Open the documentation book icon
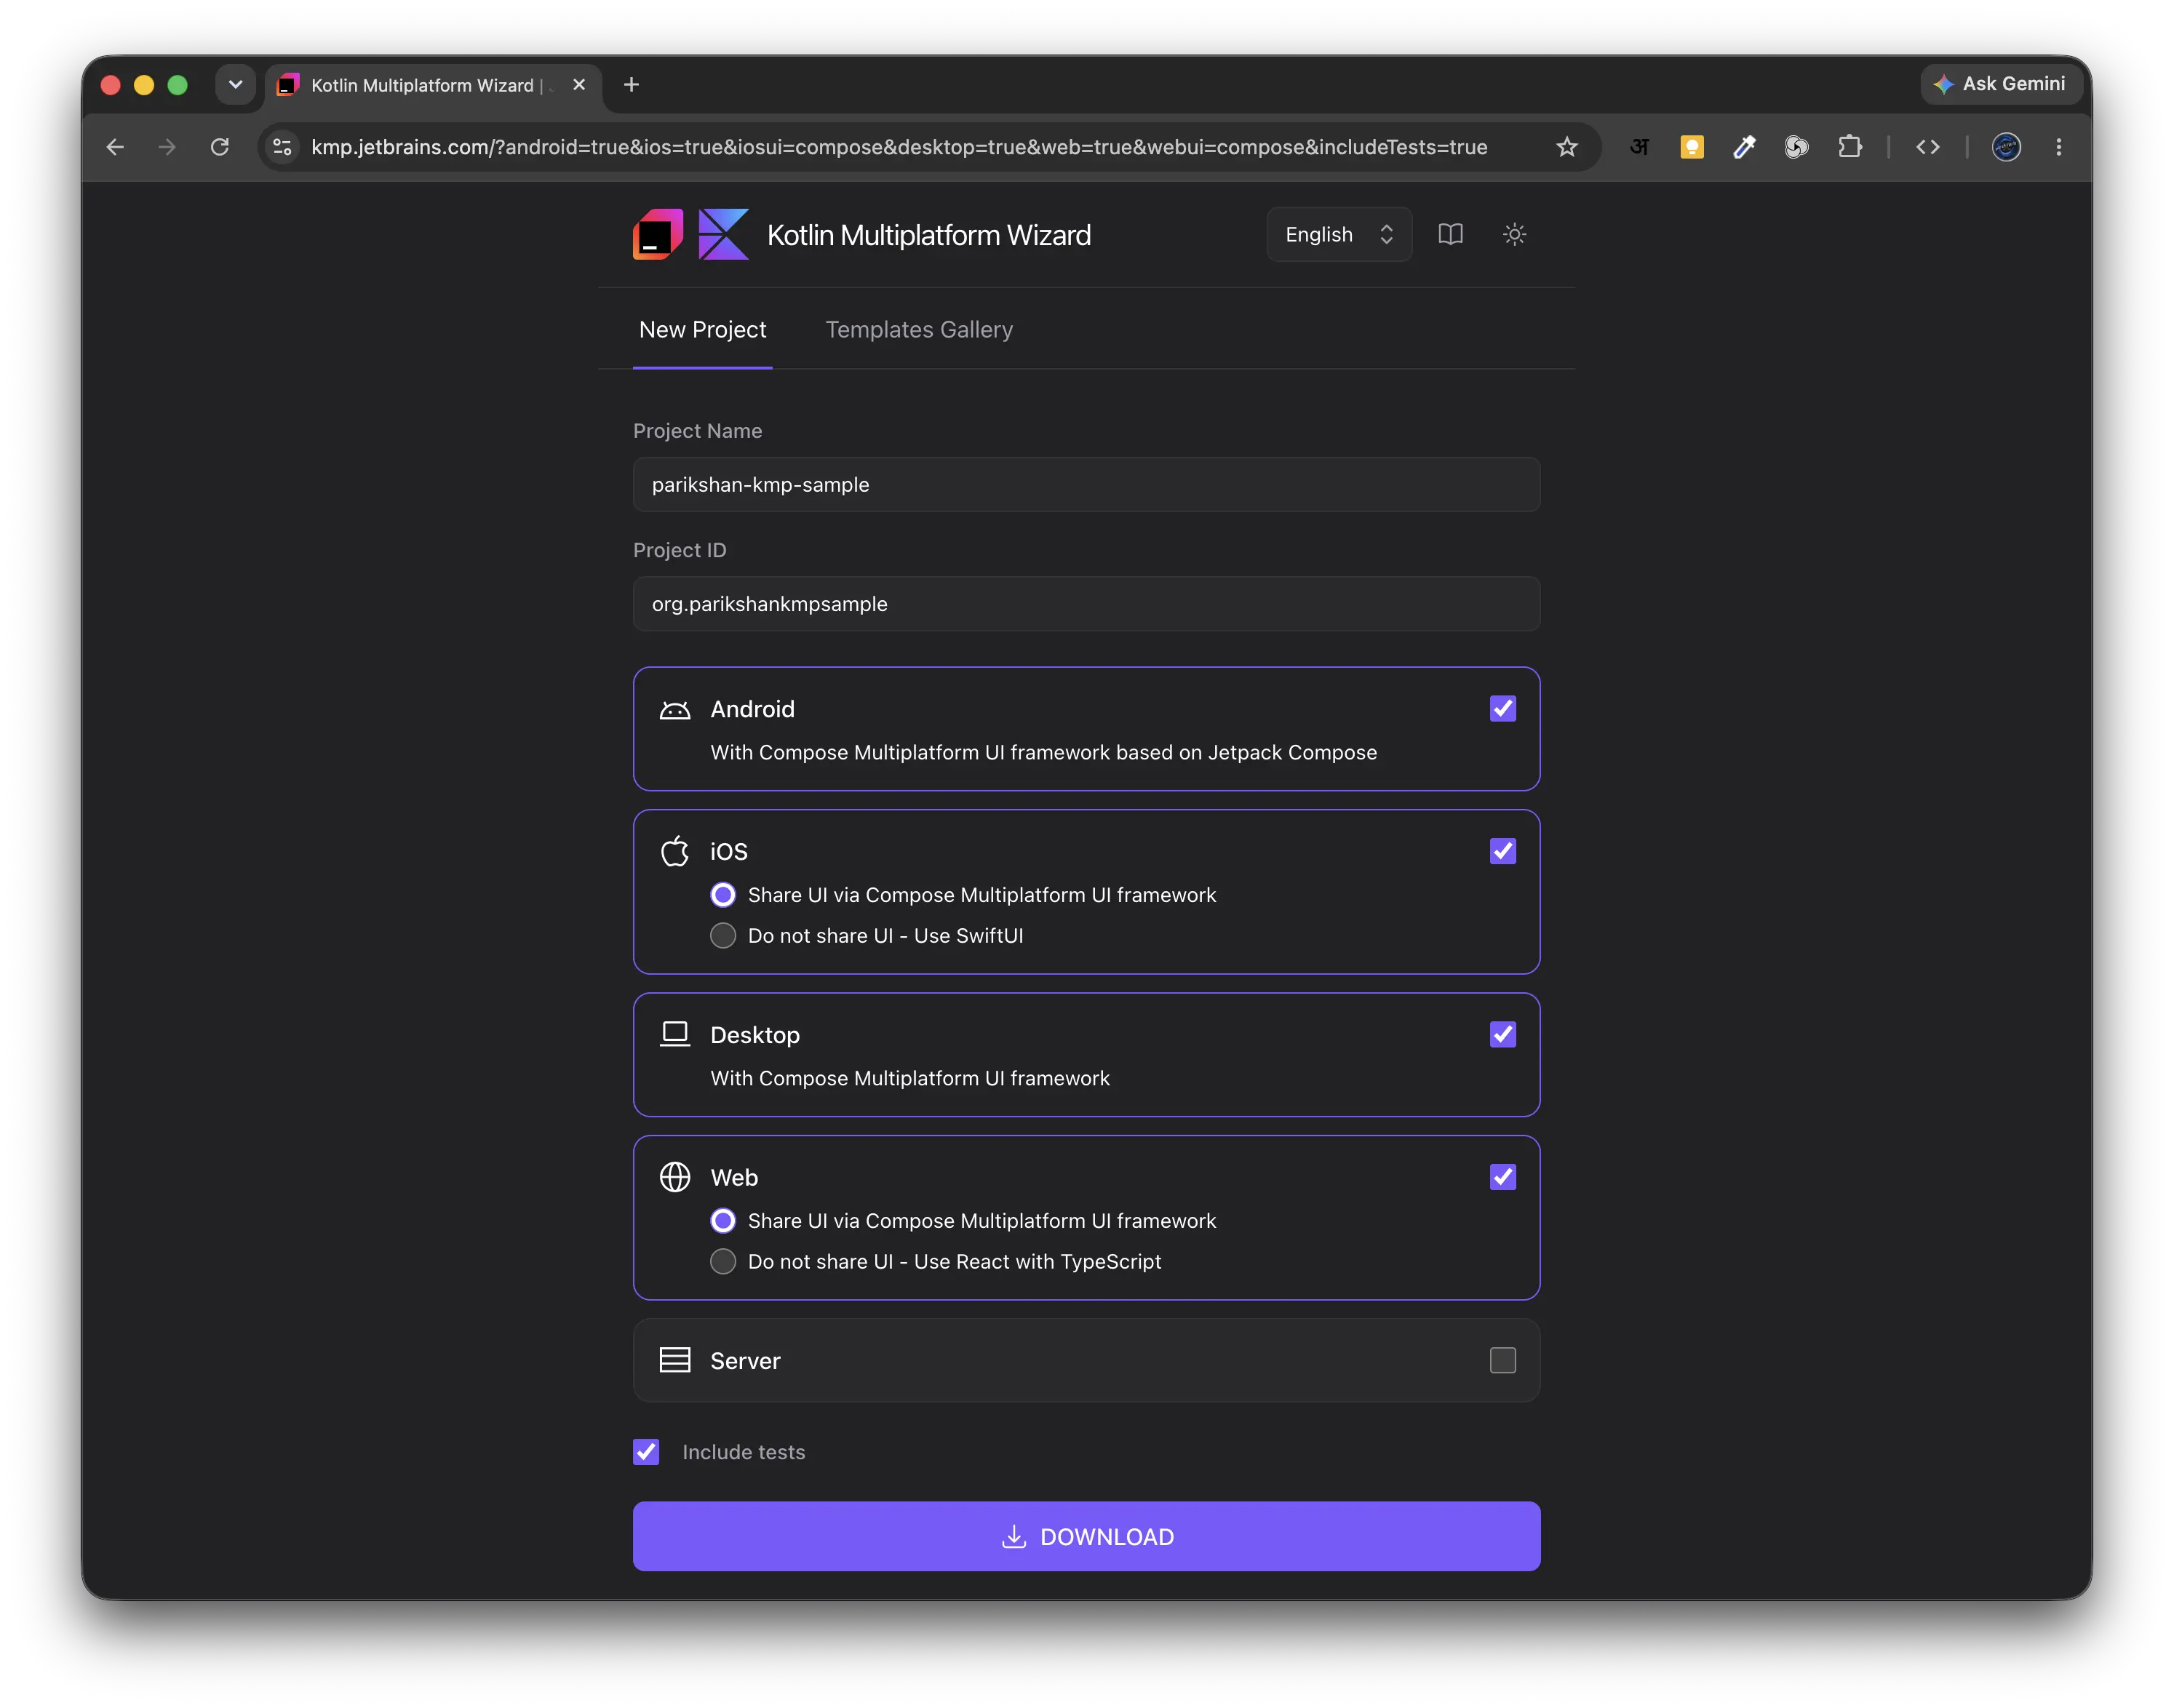 coord(1450,234)
